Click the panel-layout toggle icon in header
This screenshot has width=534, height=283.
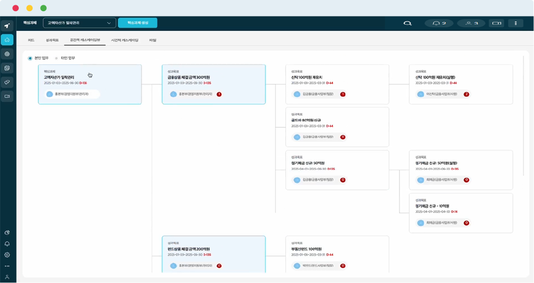pyautogui.click(x=497, y=23)
